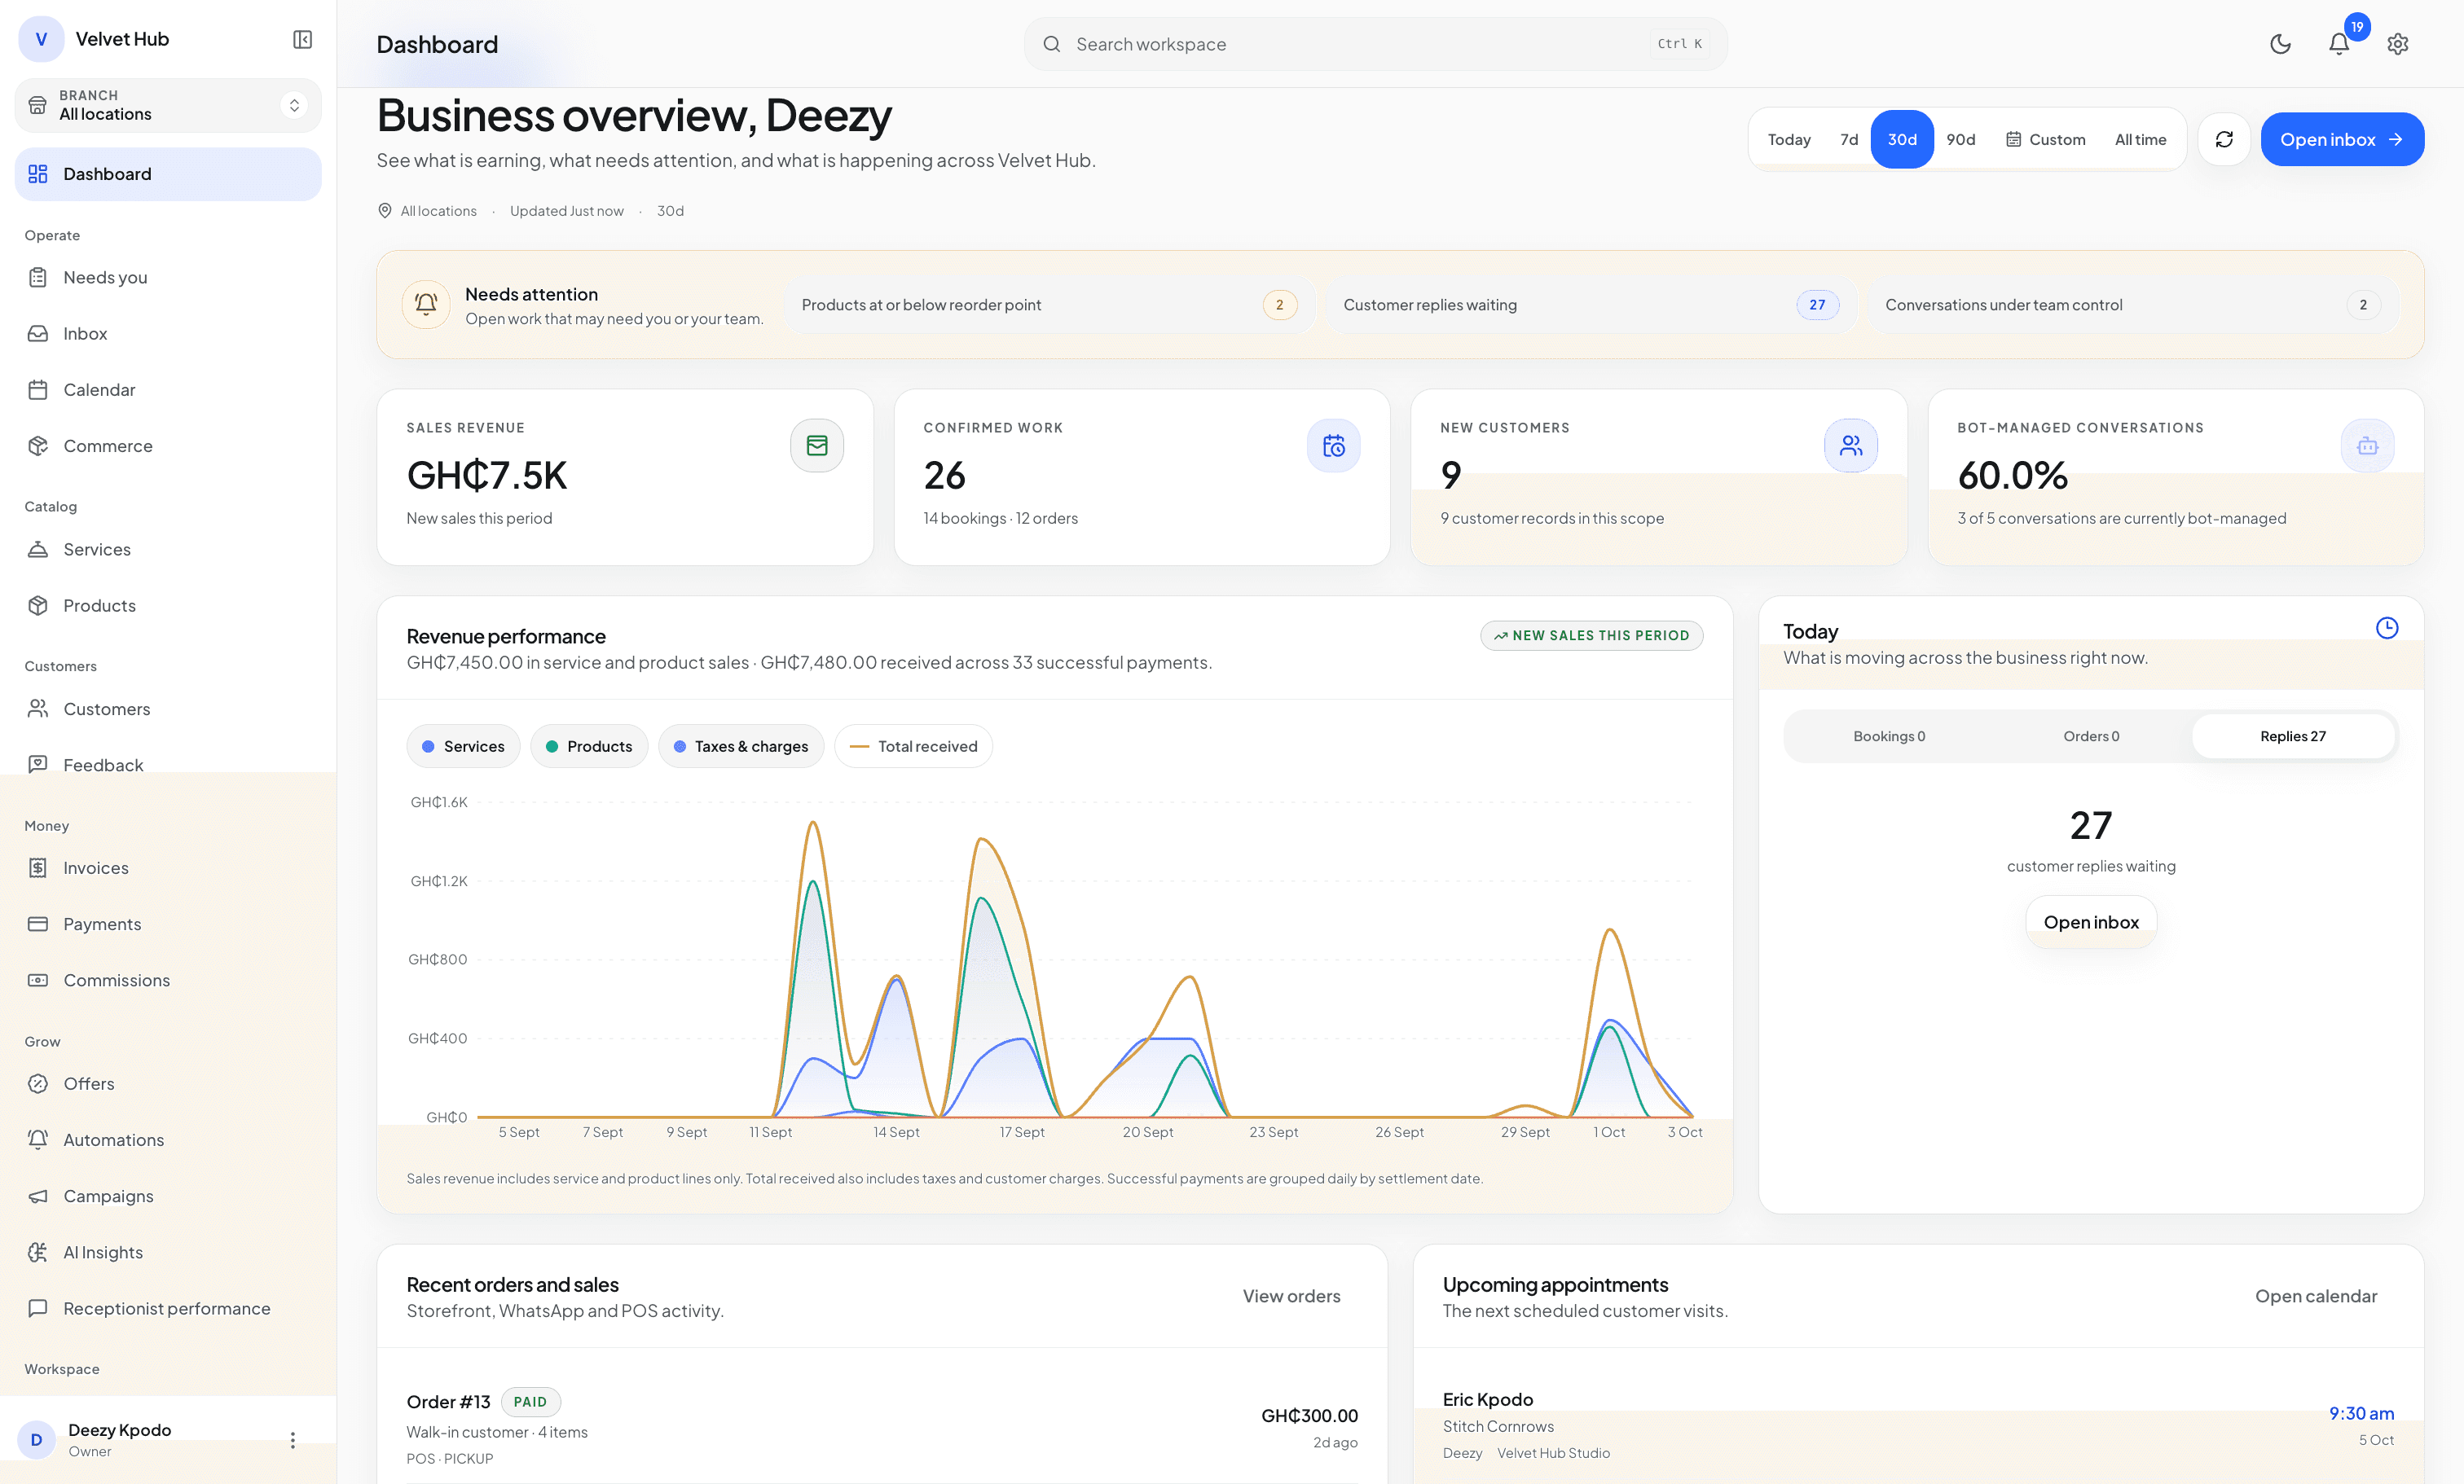Open Customers list in sidebar
2464x1484 pixels.
click(168, 709)
